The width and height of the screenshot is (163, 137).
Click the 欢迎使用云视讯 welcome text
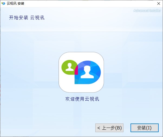click(x=82, y=99)
